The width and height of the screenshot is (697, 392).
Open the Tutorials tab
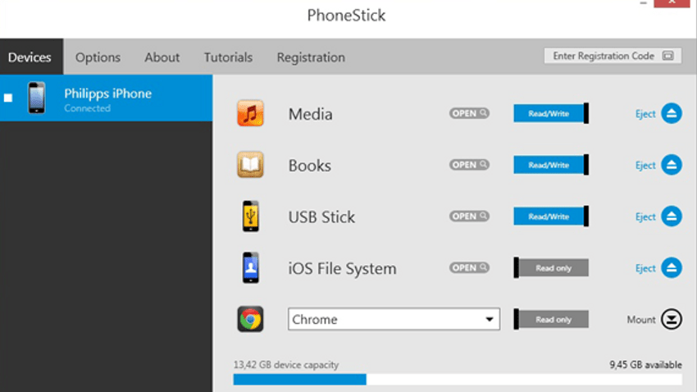[228, 57]
